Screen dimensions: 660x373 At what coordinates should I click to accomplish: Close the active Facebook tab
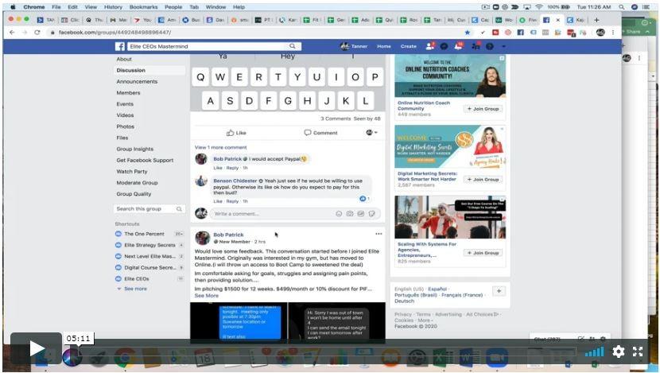(558, 20)
